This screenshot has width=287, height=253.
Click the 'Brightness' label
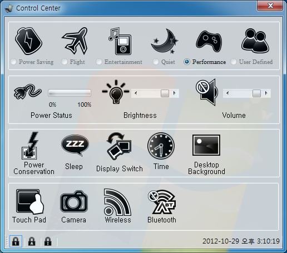[140, 116]
